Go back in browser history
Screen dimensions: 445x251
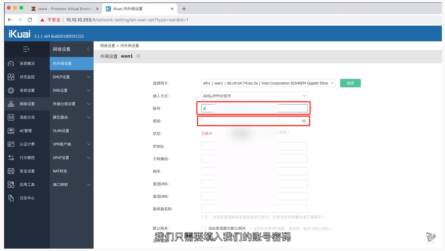point(10,20)
